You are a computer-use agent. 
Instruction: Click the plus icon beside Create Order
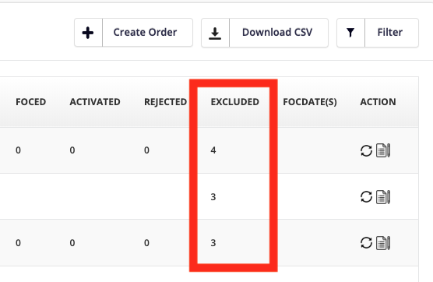[x=88, y=33]
